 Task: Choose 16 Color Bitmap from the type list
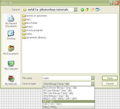[x=68, y=90]
